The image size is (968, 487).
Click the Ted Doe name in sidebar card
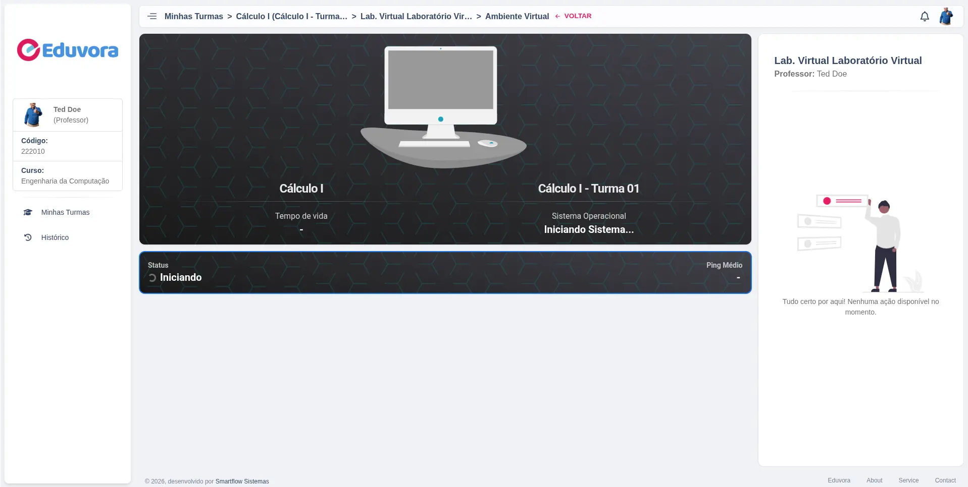(x=67, y=109)
